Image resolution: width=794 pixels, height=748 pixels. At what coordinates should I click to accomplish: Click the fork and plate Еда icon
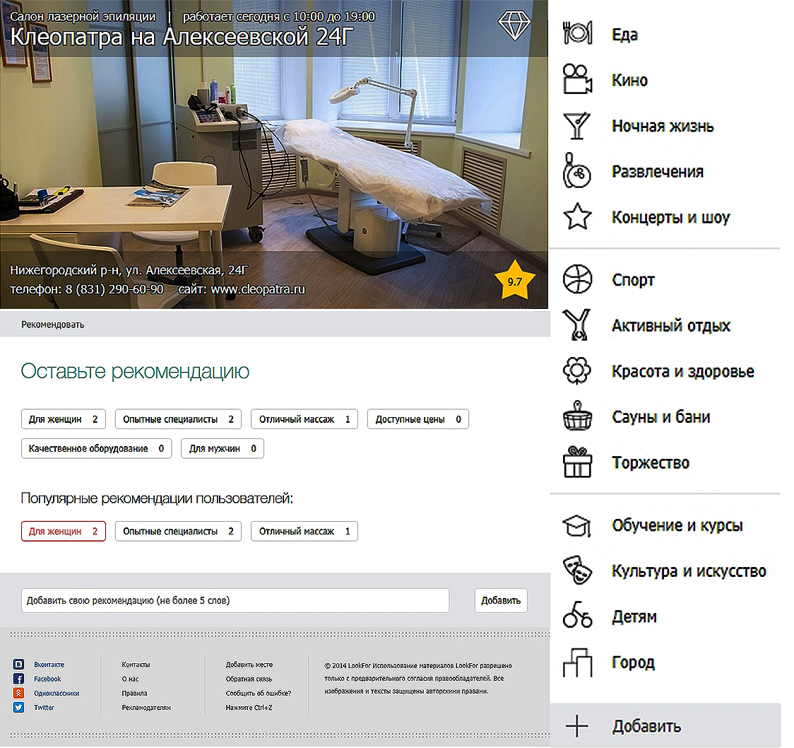[x=576, y=33]
